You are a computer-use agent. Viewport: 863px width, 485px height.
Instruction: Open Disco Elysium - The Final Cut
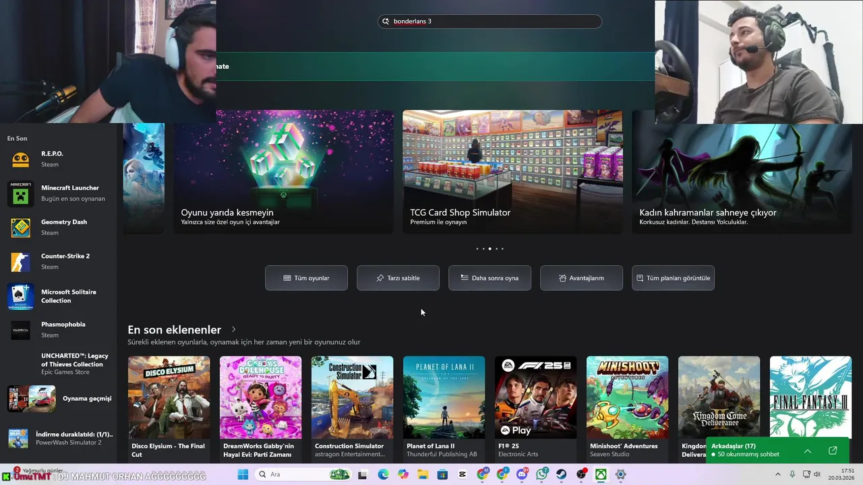point(169,408)
